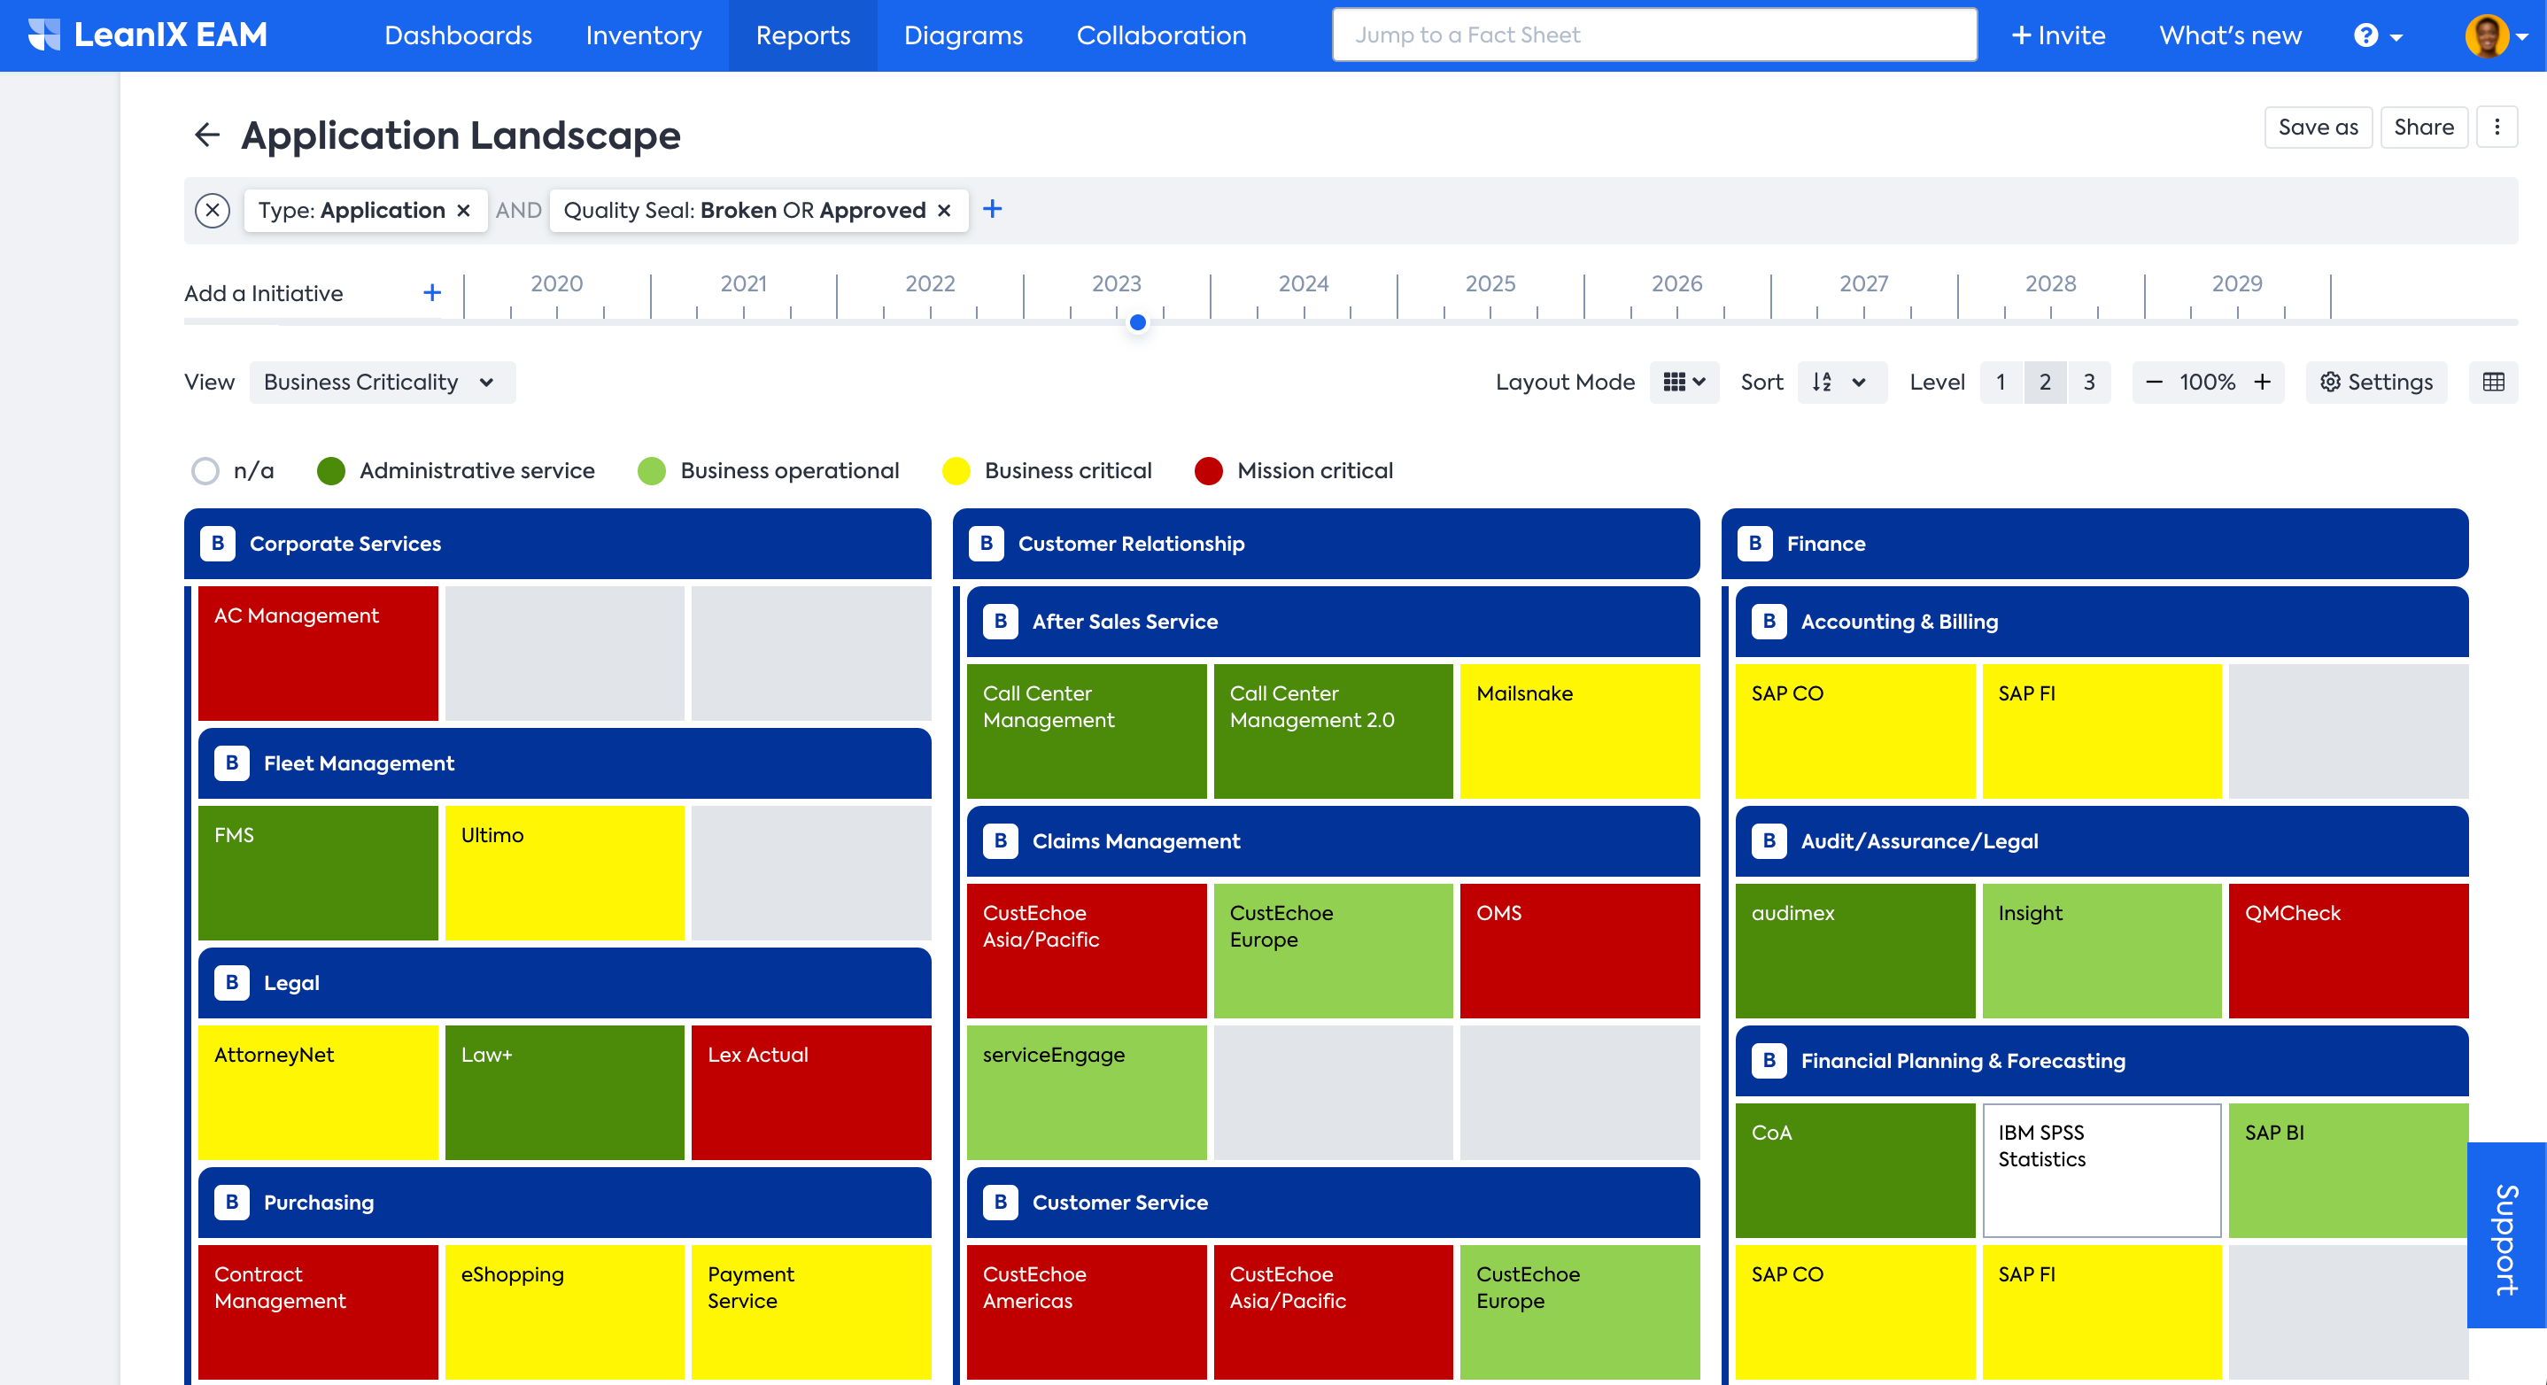The height and width of the screenshot is (1385, 2547).
Task: Open the Layout Mode grid dropdown
Action: (x=1684, y=382)
